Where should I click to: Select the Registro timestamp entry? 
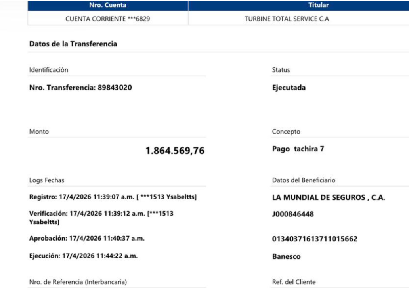(113, 197)
